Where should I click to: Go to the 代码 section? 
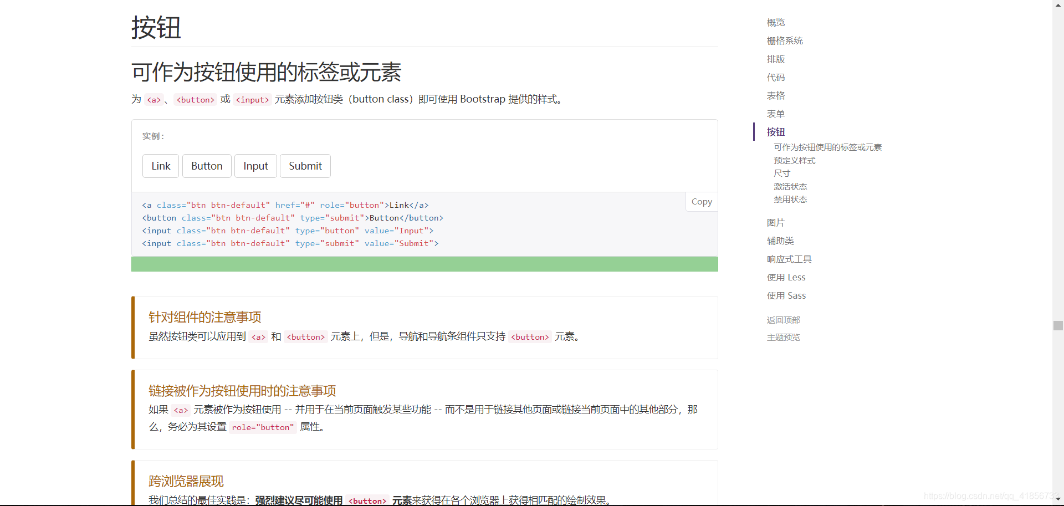(x=775, y=77)
